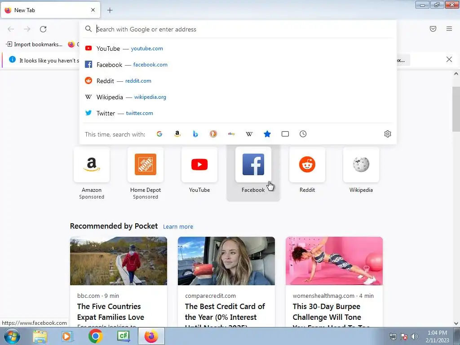The image size is (460, 345).
Task: Search this time with Amazon icon
Action: 177,134
